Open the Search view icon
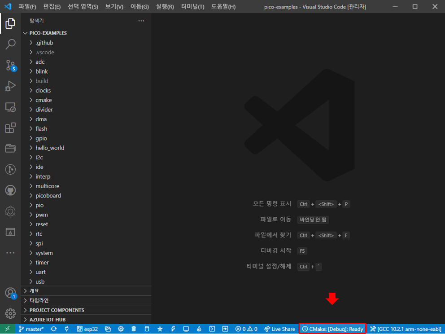 point(10,44)
